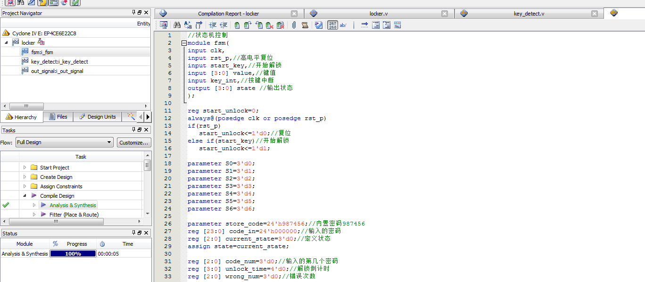Click the first of the three page-outline icons right of the blue arrow
The width and height of the screenshot is (645, 282).
[x=376, y=25]
